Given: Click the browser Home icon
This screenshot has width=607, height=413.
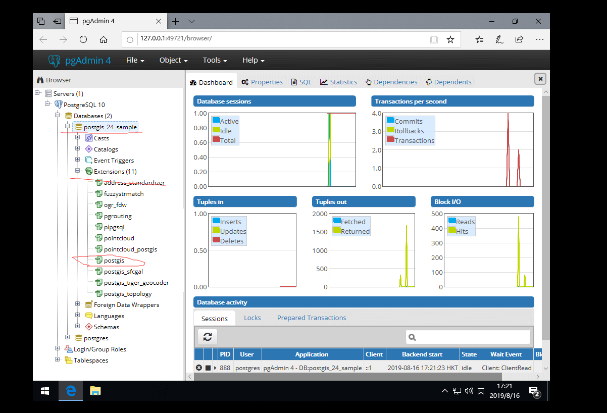Looking at the screenshot, I should 104,39.
